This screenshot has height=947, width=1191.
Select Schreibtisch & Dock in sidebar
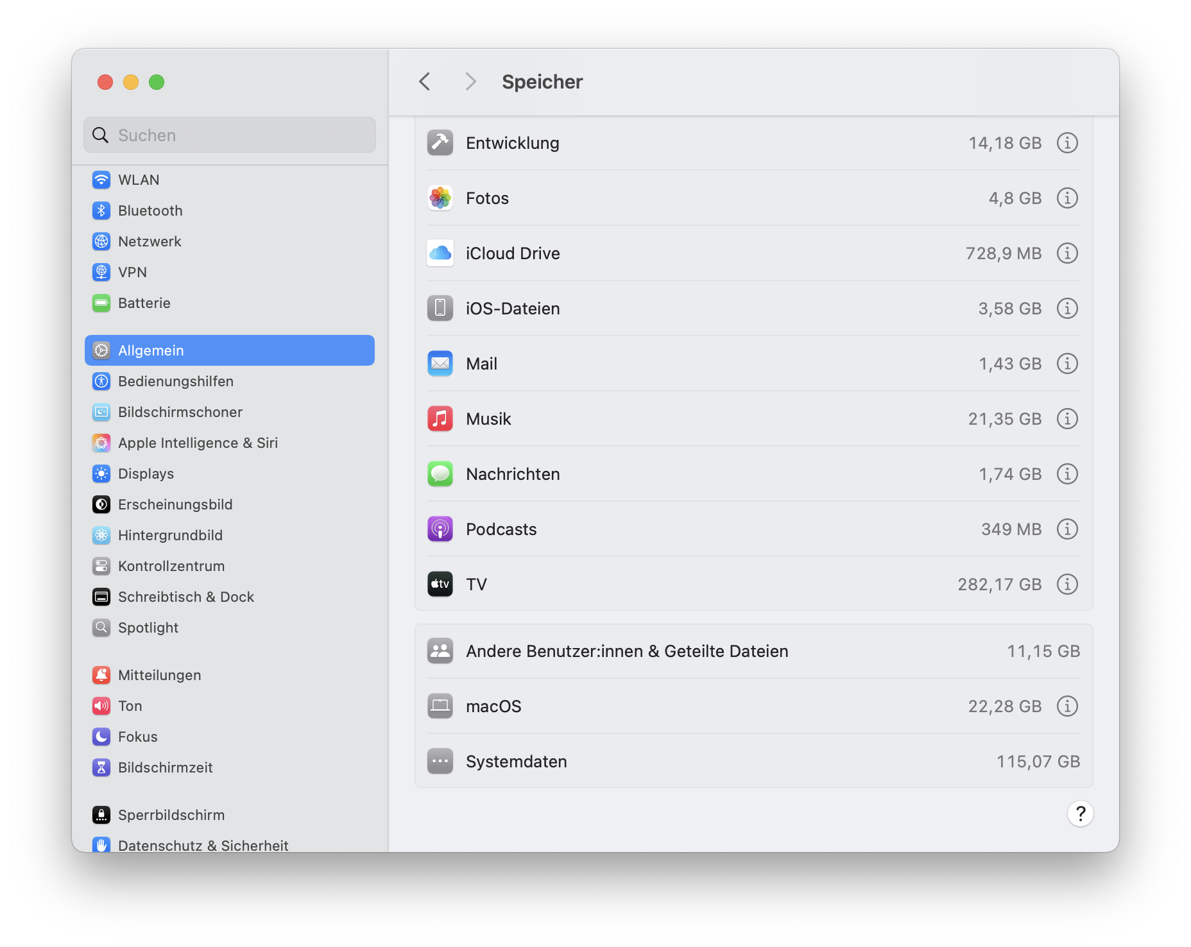click(x=230, y=597)
